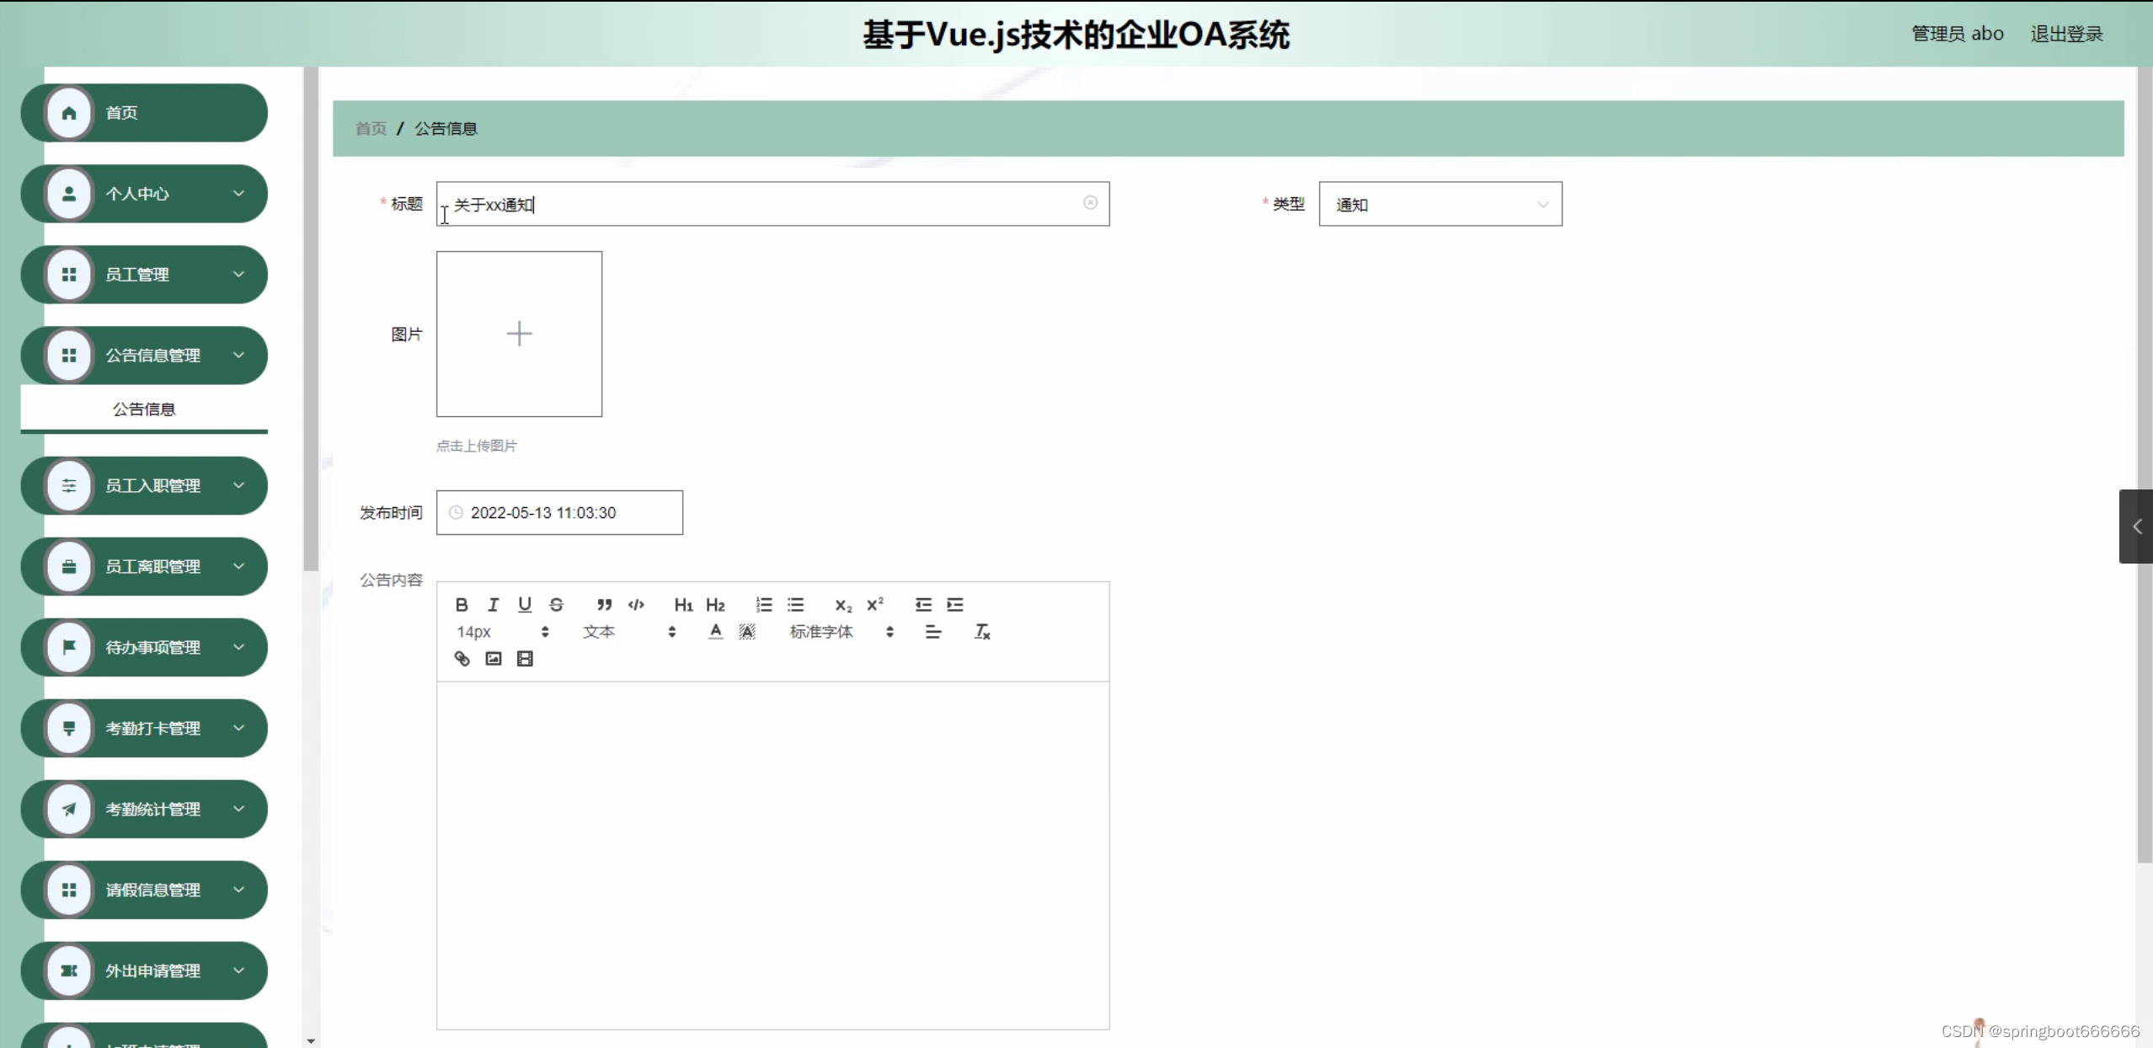Toggle italic formatting in the editor
2153x1048 pixels.
(494, 604)
